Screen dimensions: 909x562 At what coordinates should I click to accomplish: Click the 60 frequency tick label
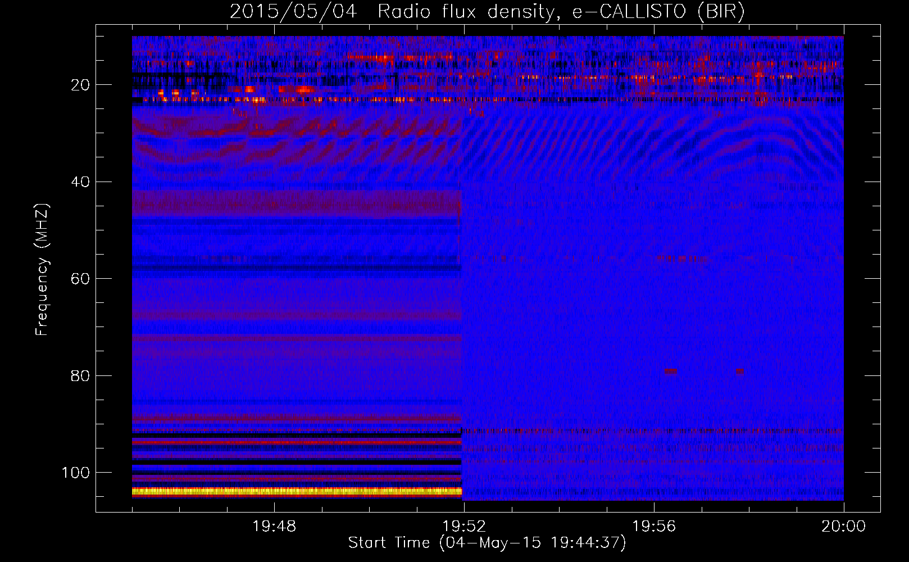(x=80, y=279)
